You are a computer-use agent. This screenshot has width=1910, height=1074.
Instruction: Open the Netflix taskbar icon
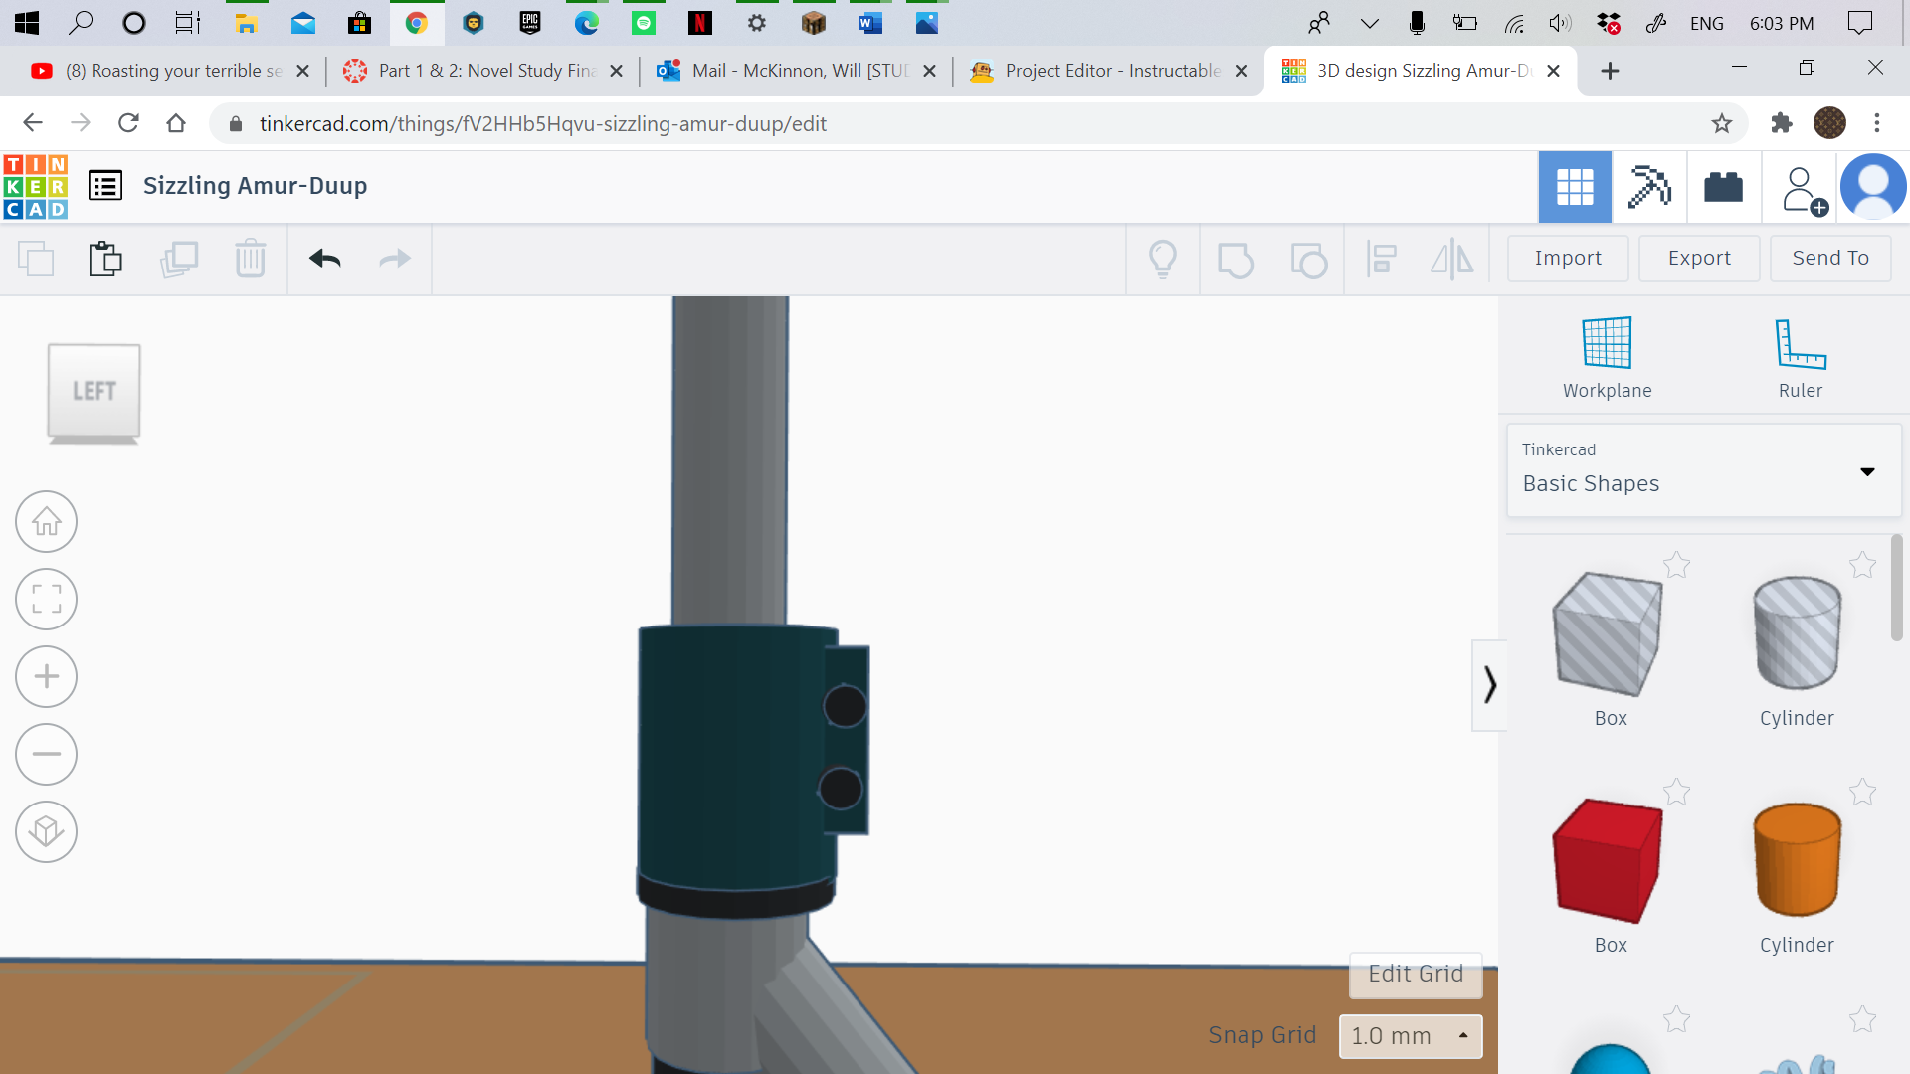click(x=700, y=23)
